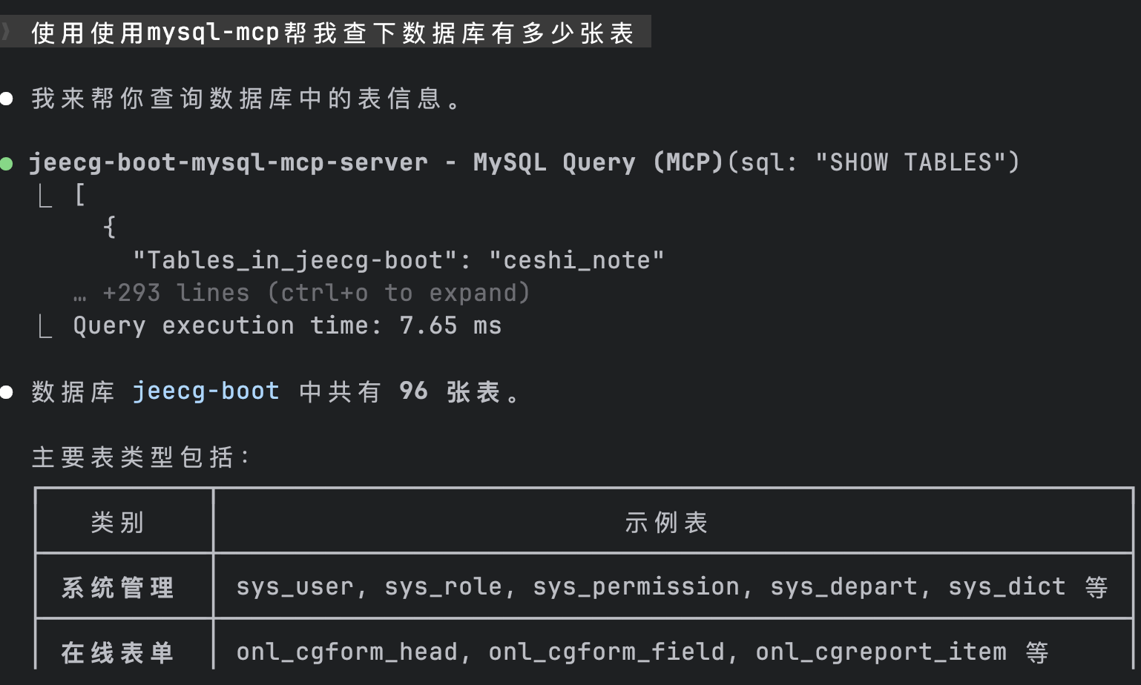The width and height of the screenshot is (1141, 685).
Task: Click the branch corner glyph before "["
Action: point(45,196)
